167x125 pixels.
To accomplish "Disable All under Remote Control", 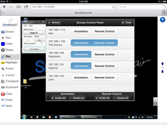I will click(121, 98).
